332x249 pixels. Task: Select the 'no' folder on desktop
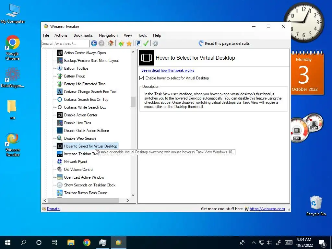(12, 110)
